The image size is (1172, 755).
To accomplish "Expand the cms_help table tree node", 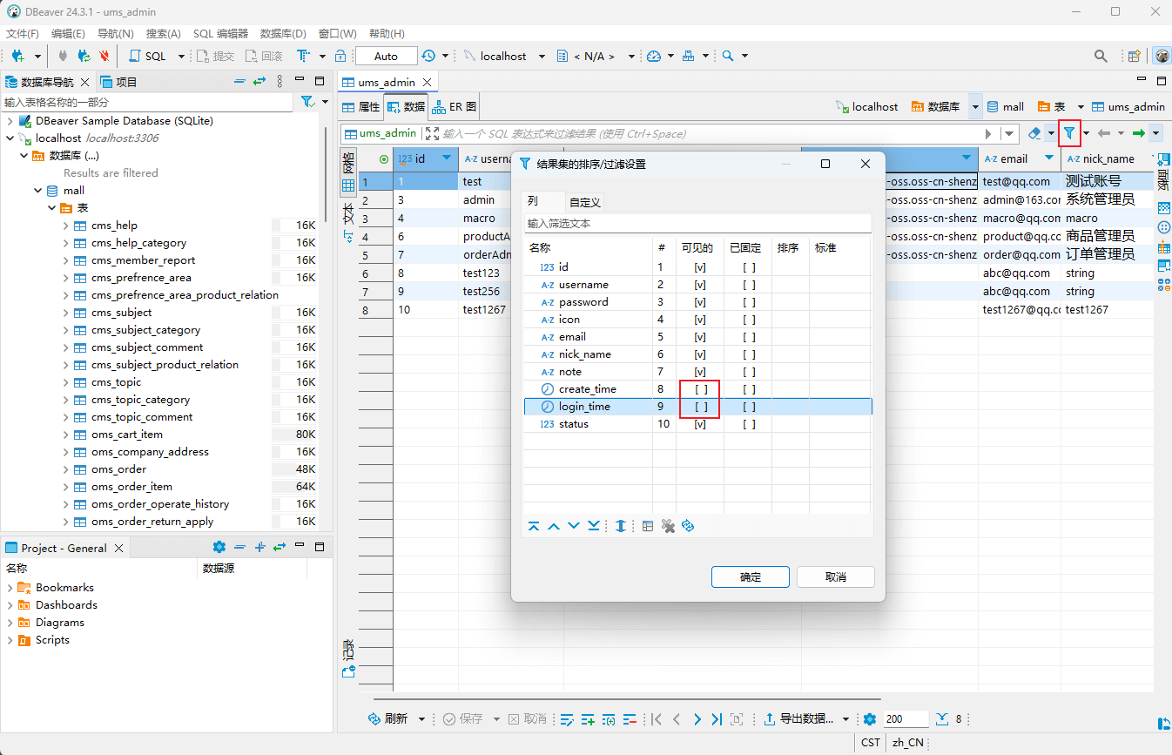I will (x=66, y=226).
